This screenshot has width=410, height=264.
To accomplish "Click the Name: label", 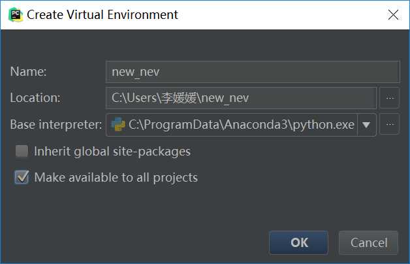I will point(28,72).
